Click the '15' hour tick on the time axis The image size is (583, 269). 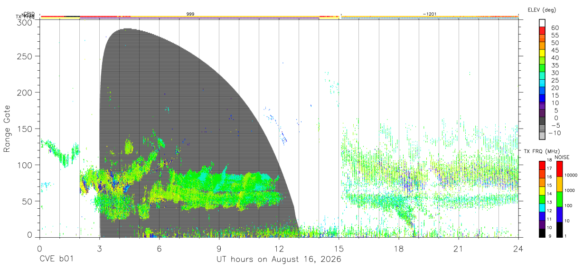(339, 249)
